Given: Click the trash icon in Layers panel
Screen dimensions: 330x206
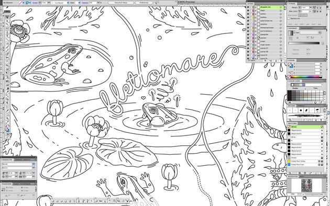Looking at the screenshot, I should [281, 61].
